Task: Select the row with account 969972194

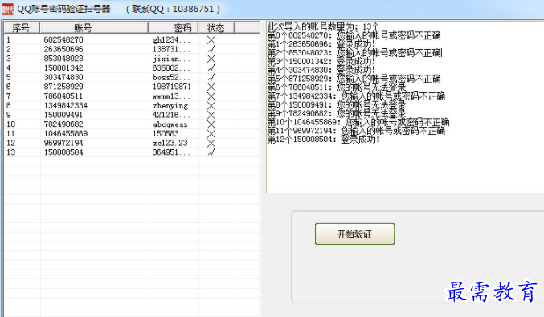Action: click(x=132, y=143)
